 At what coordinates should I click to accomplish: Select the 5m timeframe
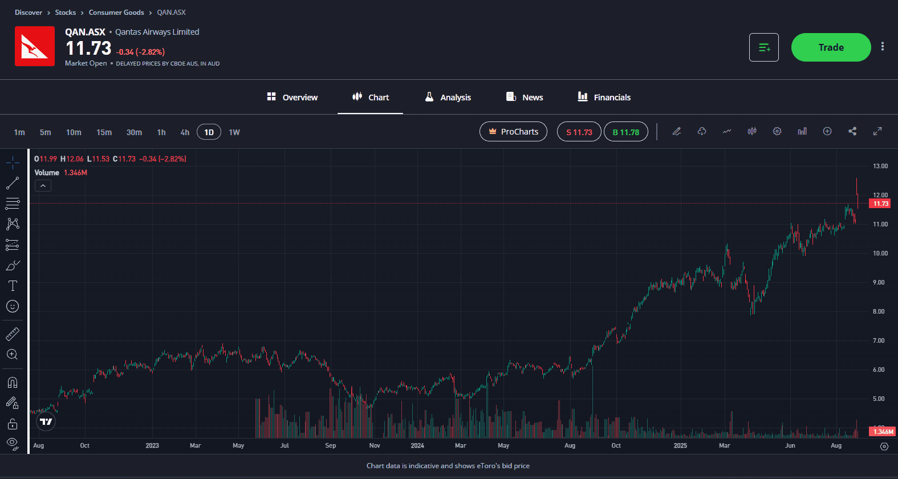coord(46,132)
